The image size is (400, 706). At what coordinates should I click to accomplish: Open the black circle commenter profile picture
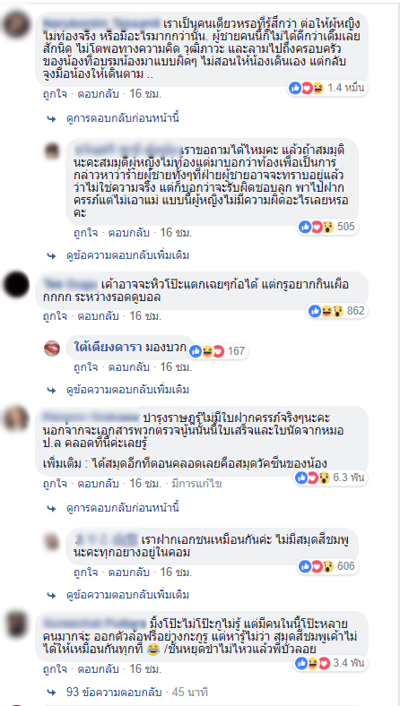(x=17, y=285)
